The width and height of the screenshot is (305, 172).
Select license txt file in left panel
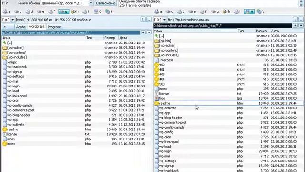(x=77, y=134)
